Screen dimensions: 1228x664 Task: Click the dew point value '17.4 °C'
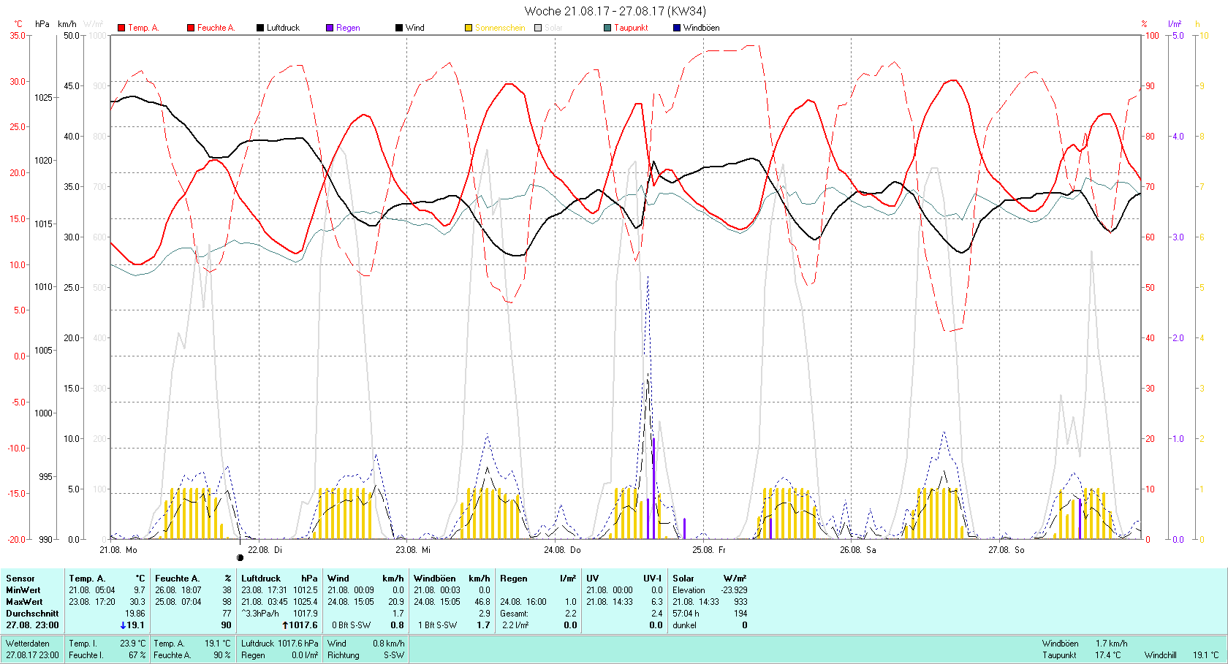1107,655
